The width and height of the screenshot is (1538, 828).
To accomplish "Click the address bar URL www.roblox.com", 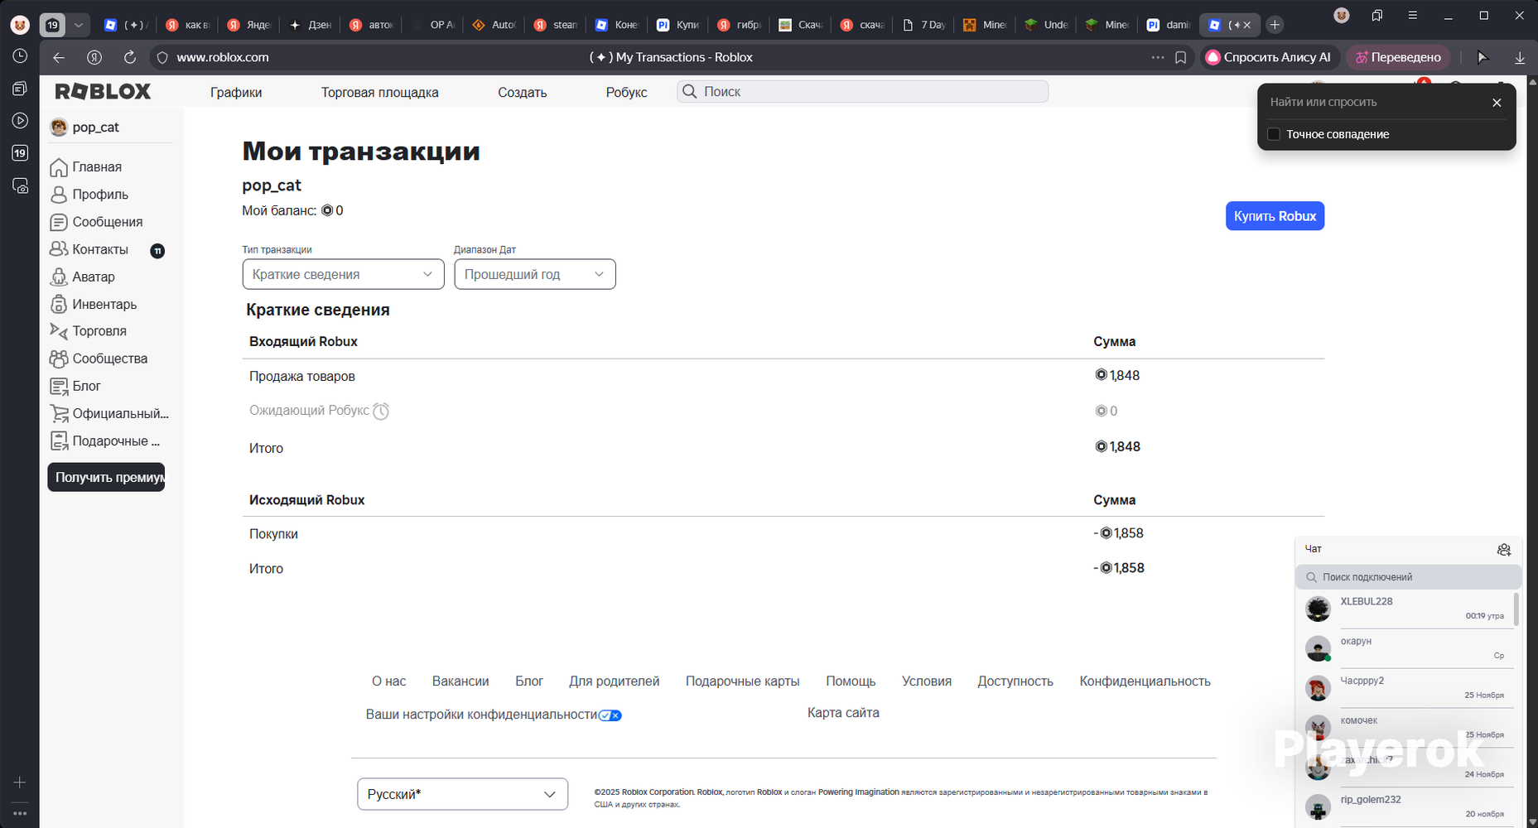I will click(223, 57).
